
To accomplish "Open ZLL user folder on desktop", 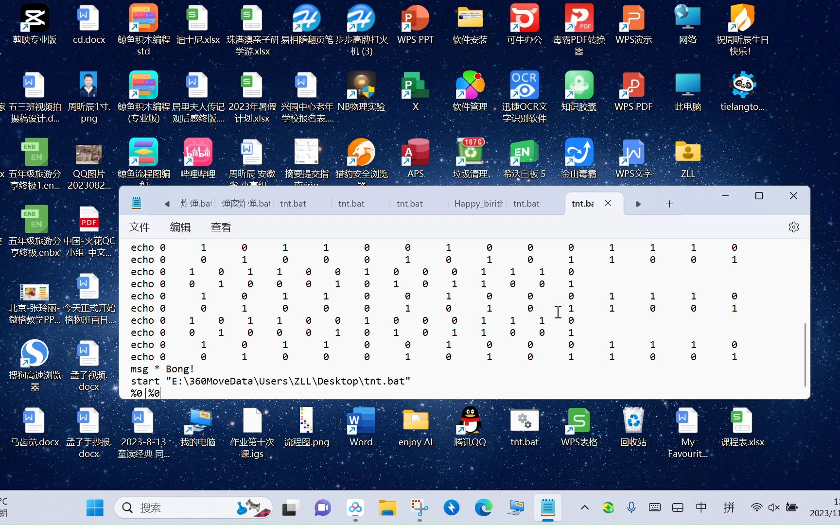I will [x=688, y=158].
